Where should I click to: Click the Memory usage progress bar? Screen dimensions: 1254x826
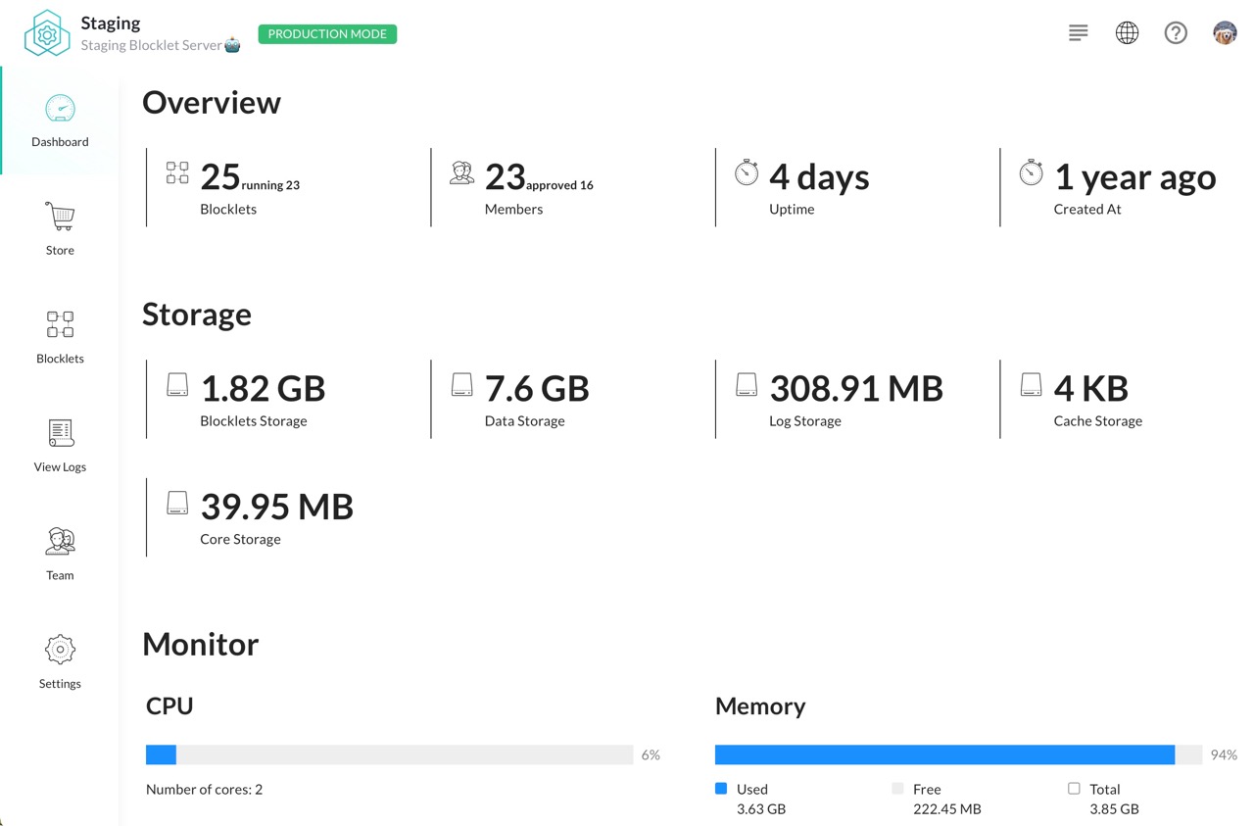(957, 754)
